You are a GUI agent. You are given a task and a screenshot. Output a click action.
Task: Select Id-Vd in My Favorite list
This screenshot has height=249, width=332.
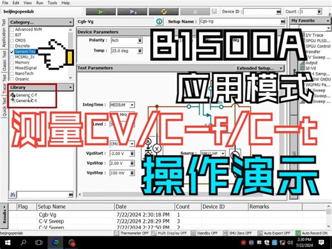pos(310,68)
